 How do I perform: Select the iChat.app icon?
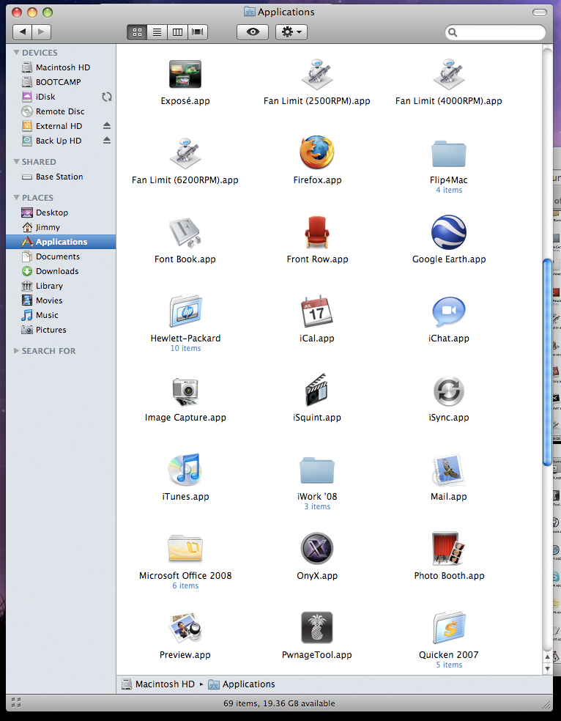449,311
